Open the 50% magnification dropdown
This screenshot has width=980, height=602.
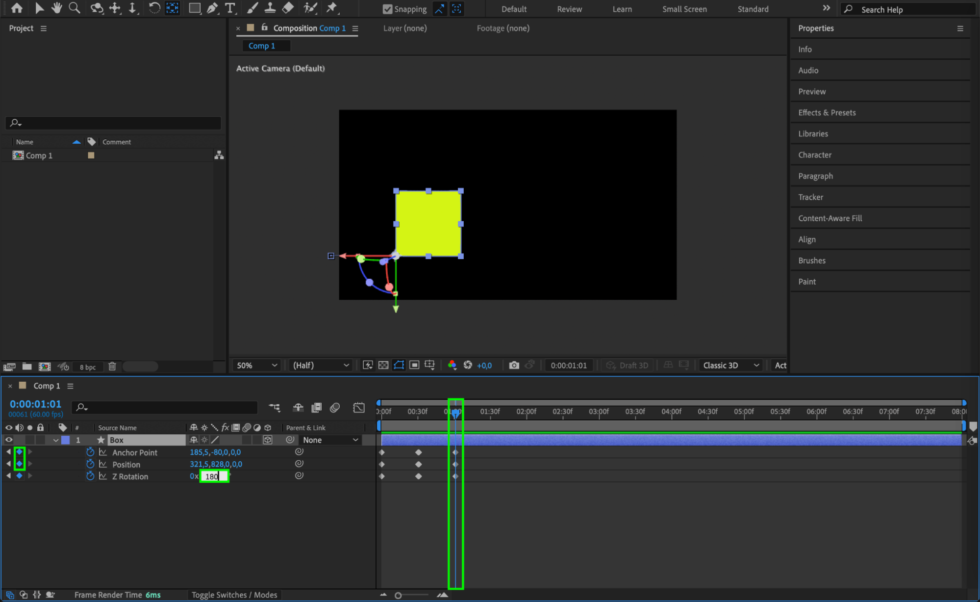click(x=257, y=366)
